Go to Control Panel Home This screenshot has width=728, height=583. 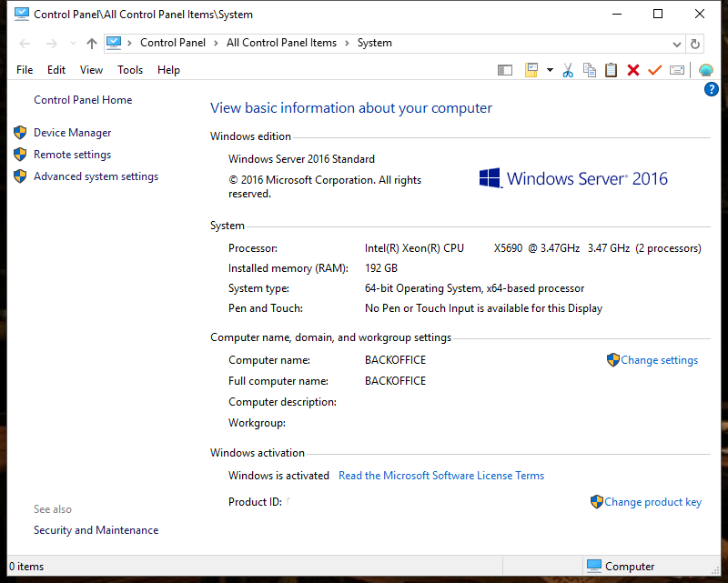click(x=83, y=100)
